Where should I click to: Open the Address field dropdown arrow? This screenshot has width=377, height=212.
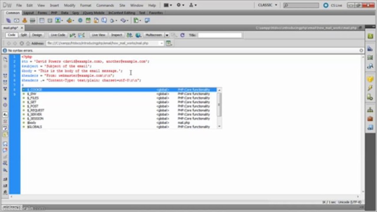coord(162,43)
